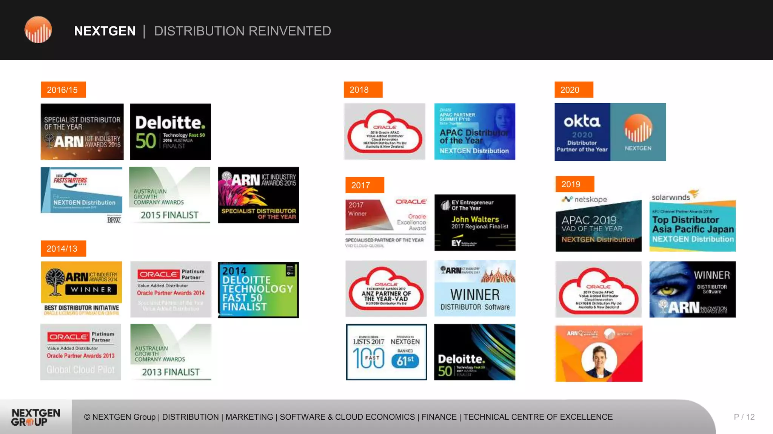The width and height of the screenshot is (773, 434).
Task: Select the netskope APAC 2019 VAD award
Action: coord(598,223)
